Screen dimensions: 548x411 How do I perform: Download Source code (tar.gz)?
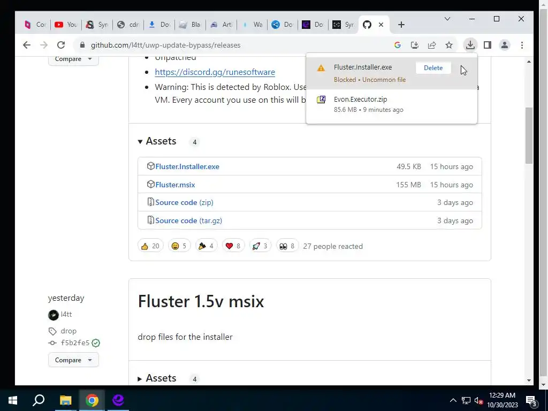(x=188, y=220)
